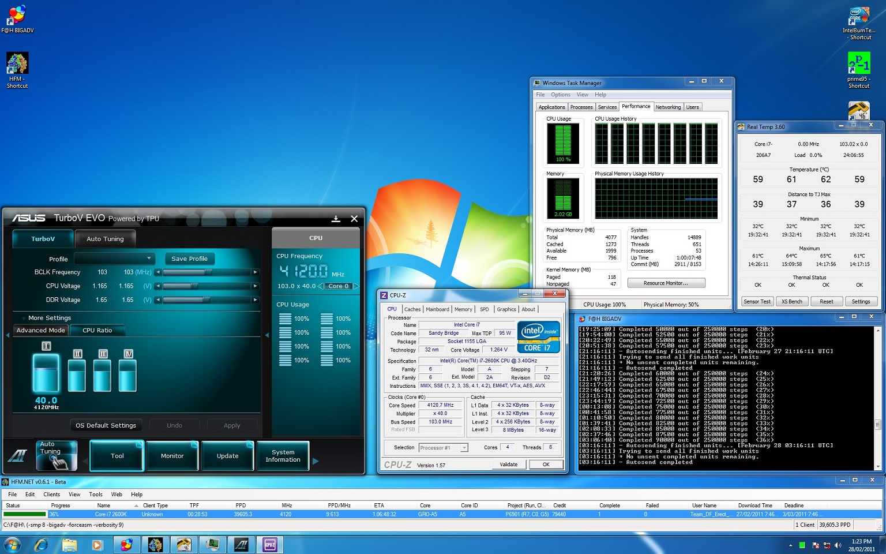
Task: Launch Internet Explorer from the taskbar
Action: pyautogui.click(x=41, y=544)
